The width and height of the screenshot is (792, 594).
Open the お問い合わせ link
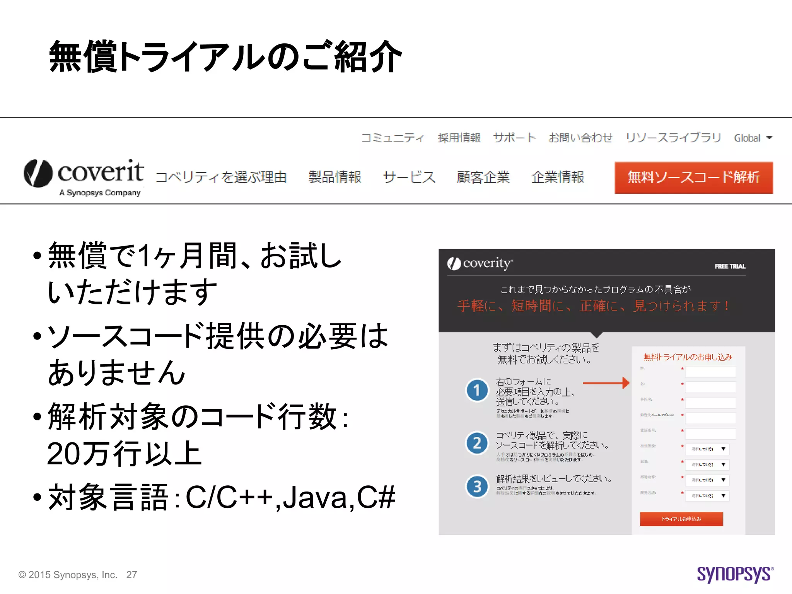click(x=580, y=138)
